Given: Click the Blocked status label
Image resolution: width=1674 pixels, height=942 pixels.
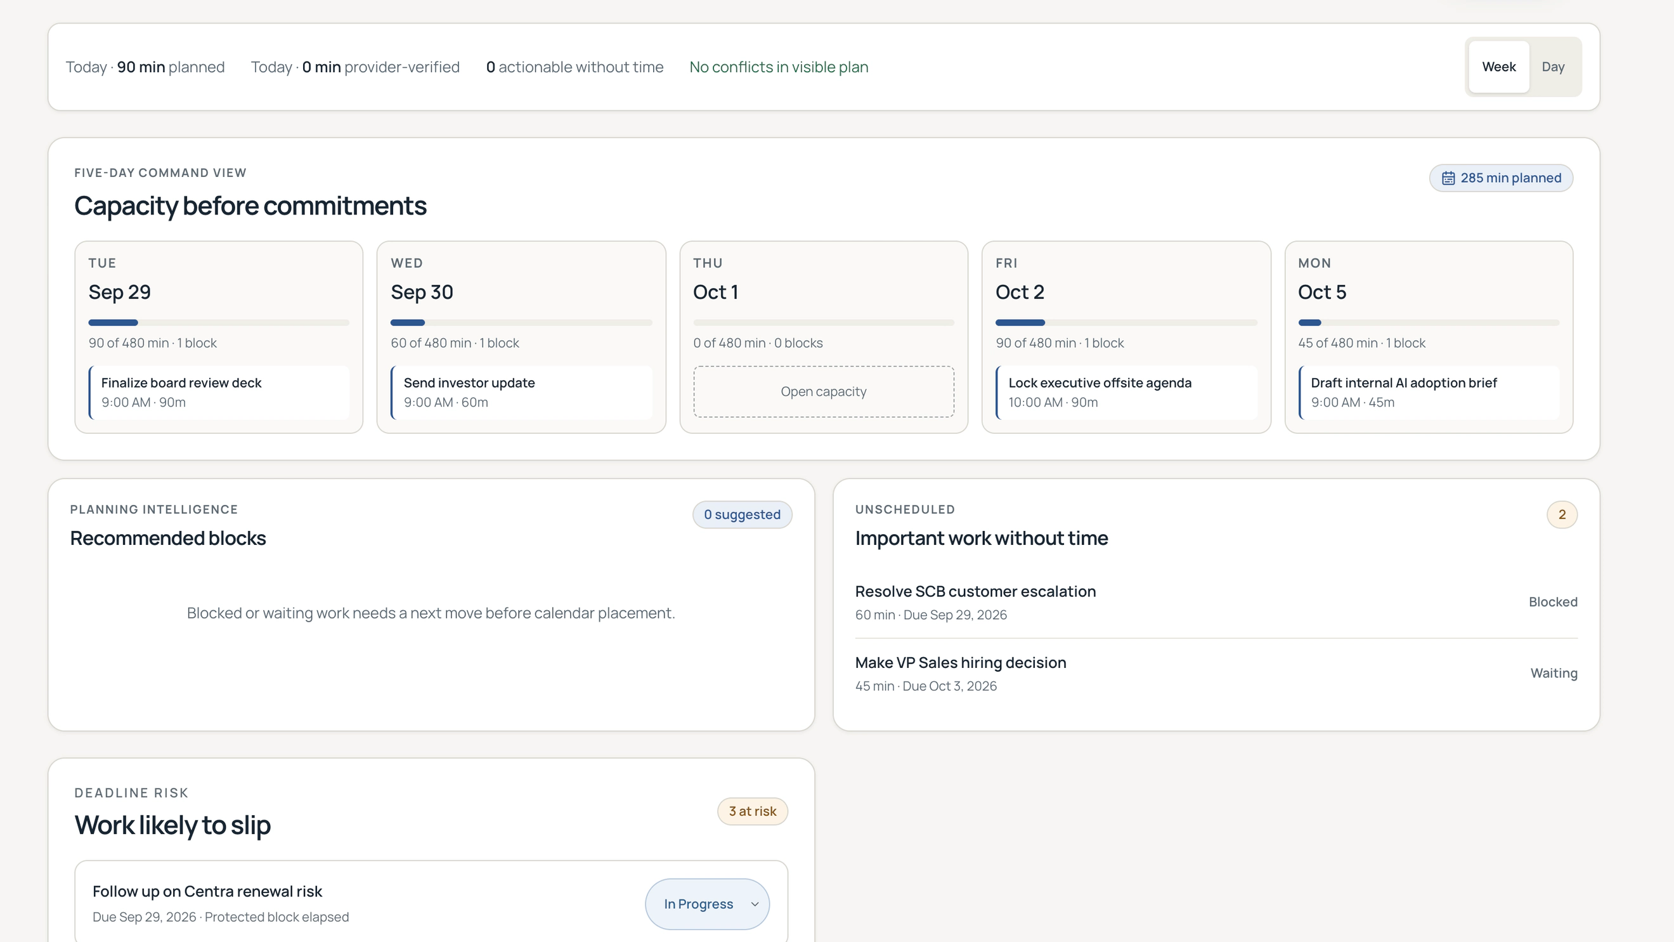Looking at the screenshot, I should [1552, 602].
